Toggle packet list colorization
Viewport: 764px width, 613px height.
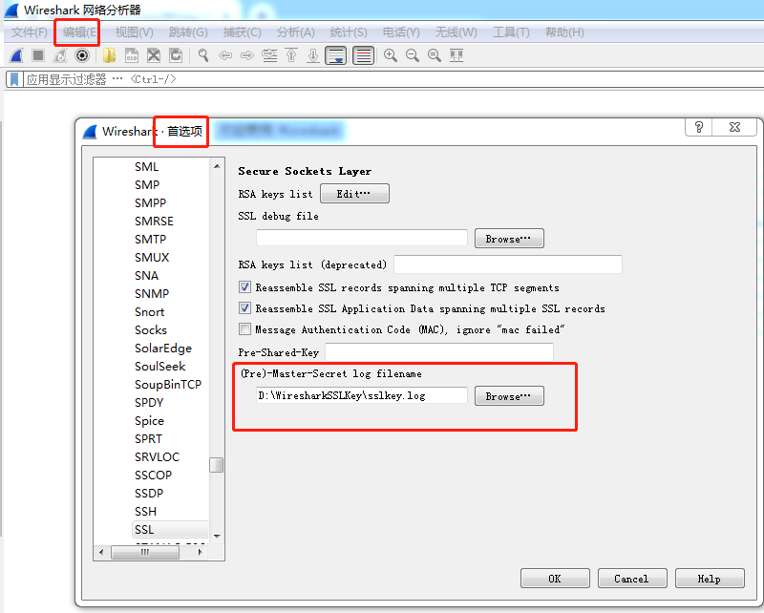pos(363,55)
